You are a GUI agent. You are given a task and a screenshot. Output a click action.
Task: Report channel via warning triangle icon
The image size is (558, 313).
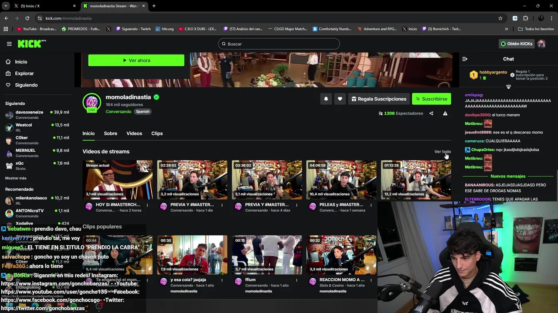point(445,113)
